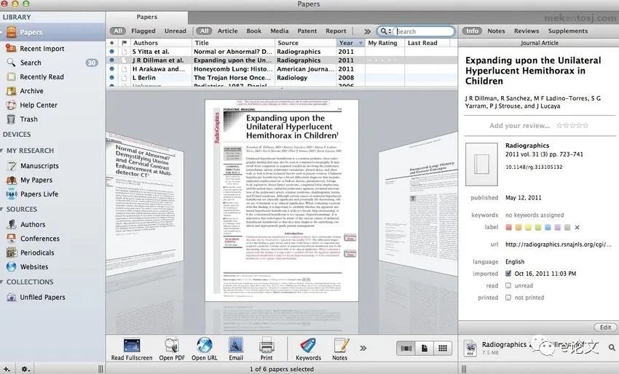Expand more filter types chevron

(367, 31)
